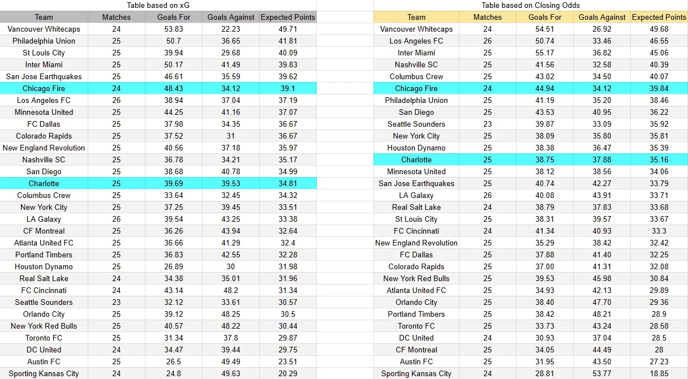Select Vancouver Whitecaps in the xG table
The image size is (688, 379).
(44, 29)
